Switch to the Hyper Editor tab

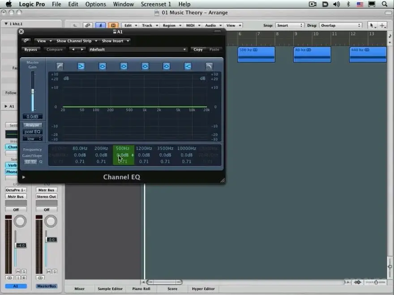pos(203,289)
